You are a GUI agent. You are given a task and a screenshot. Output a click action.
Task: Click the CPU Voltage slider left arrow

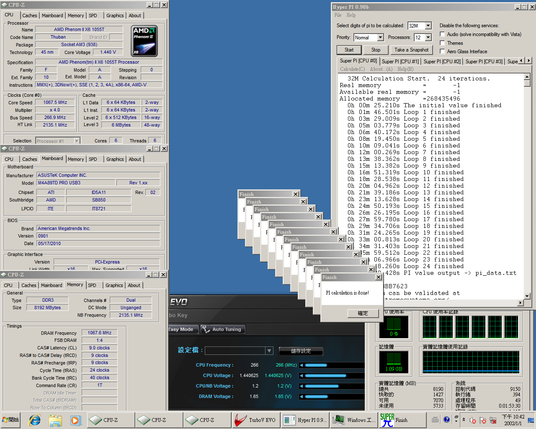point(301,376)
